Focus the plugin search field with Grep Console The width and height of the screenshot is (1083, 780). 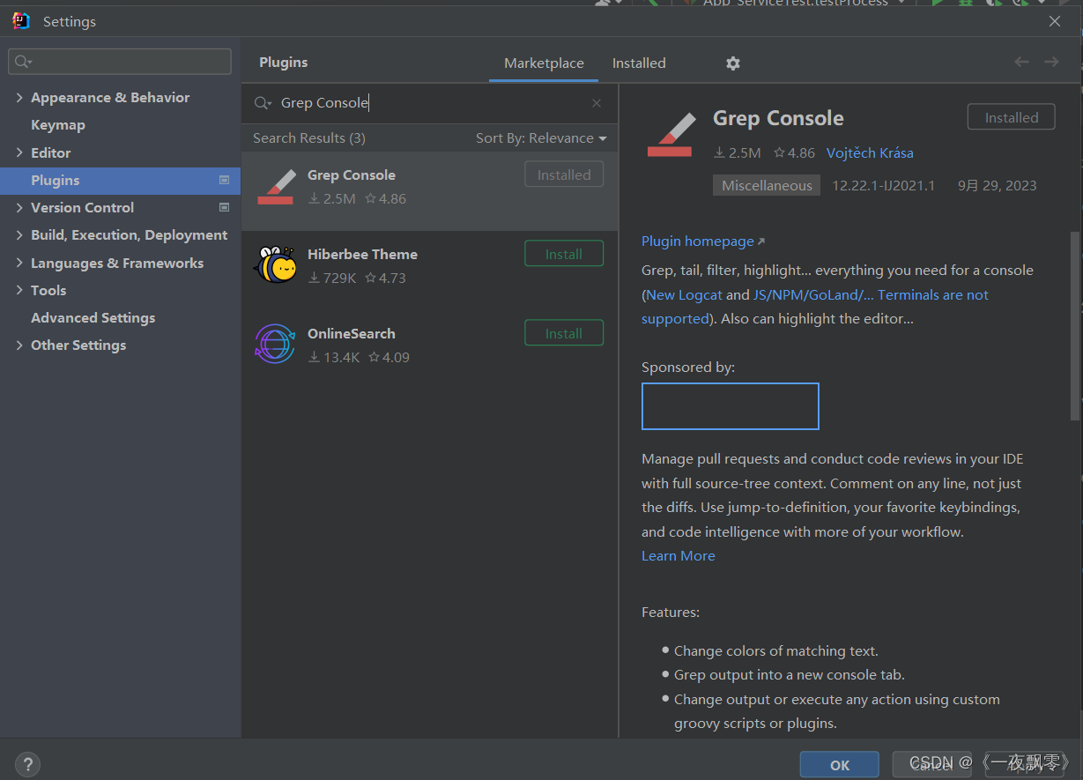[430, 103]
